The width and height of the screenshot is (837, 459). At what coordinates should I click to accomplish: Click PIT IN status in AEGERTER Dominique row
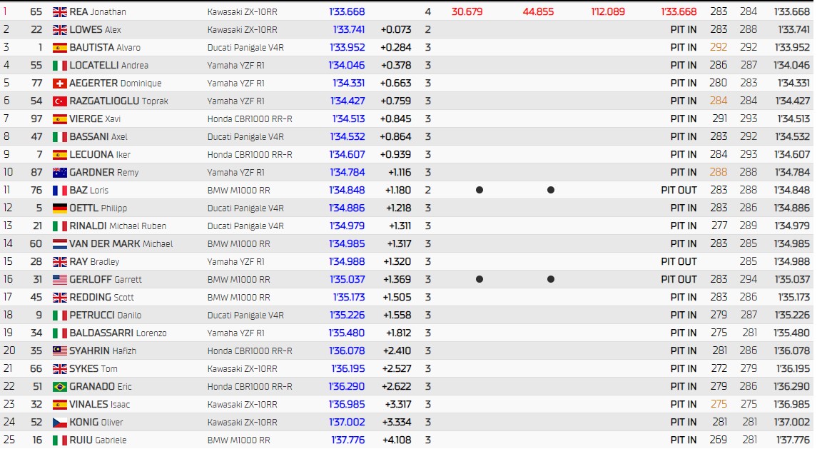[x=684, y=84]
